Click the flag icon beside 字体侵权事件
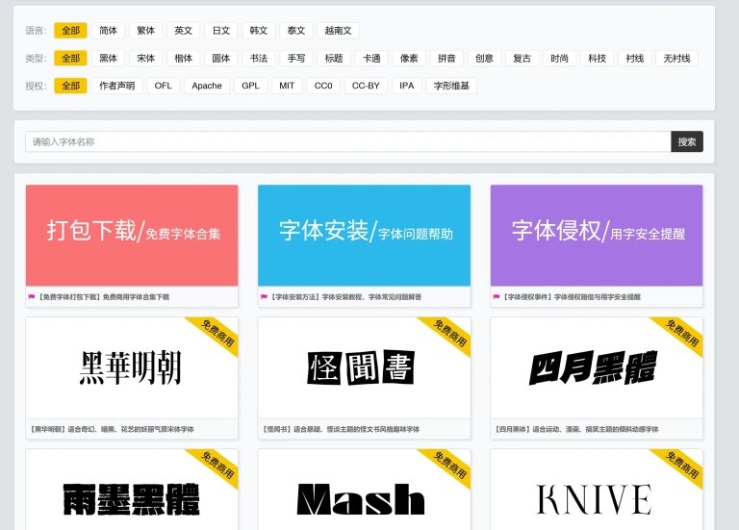 497,297
